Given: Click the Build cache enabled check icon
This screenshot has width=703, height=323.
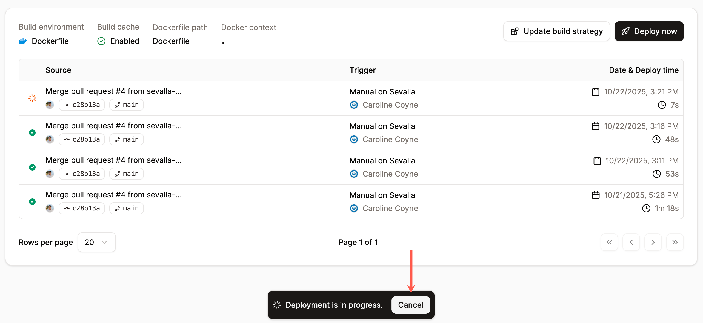Looking at the screenshot, I should pos(101,41).
